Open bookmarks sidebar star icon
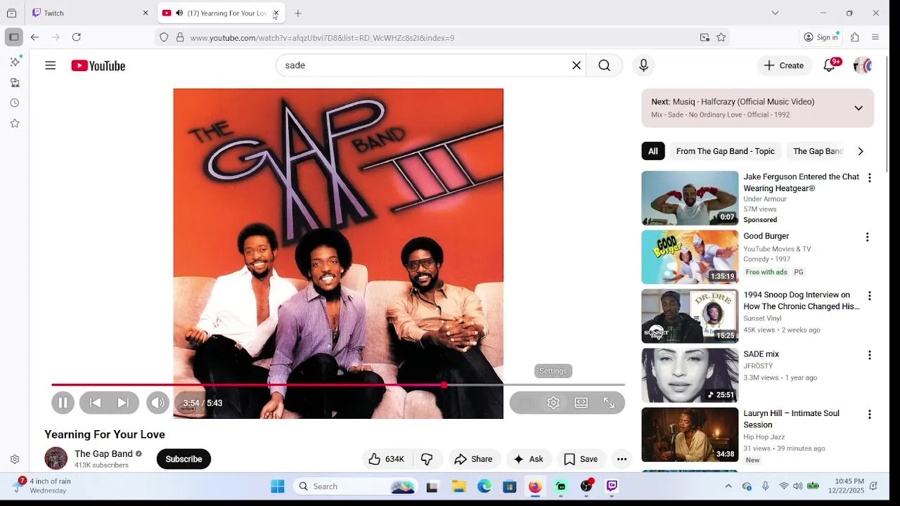Screen dimensions: 900x506 14,123
